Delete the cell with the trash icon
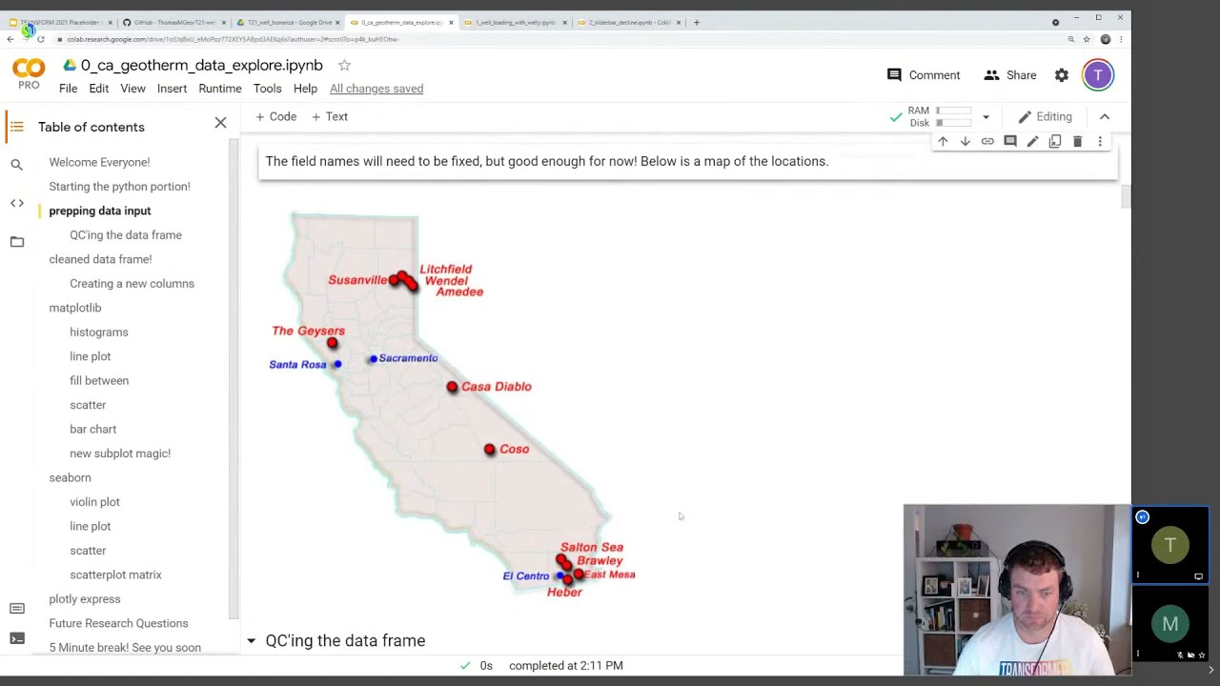1220x686 pixels. 1077,141
